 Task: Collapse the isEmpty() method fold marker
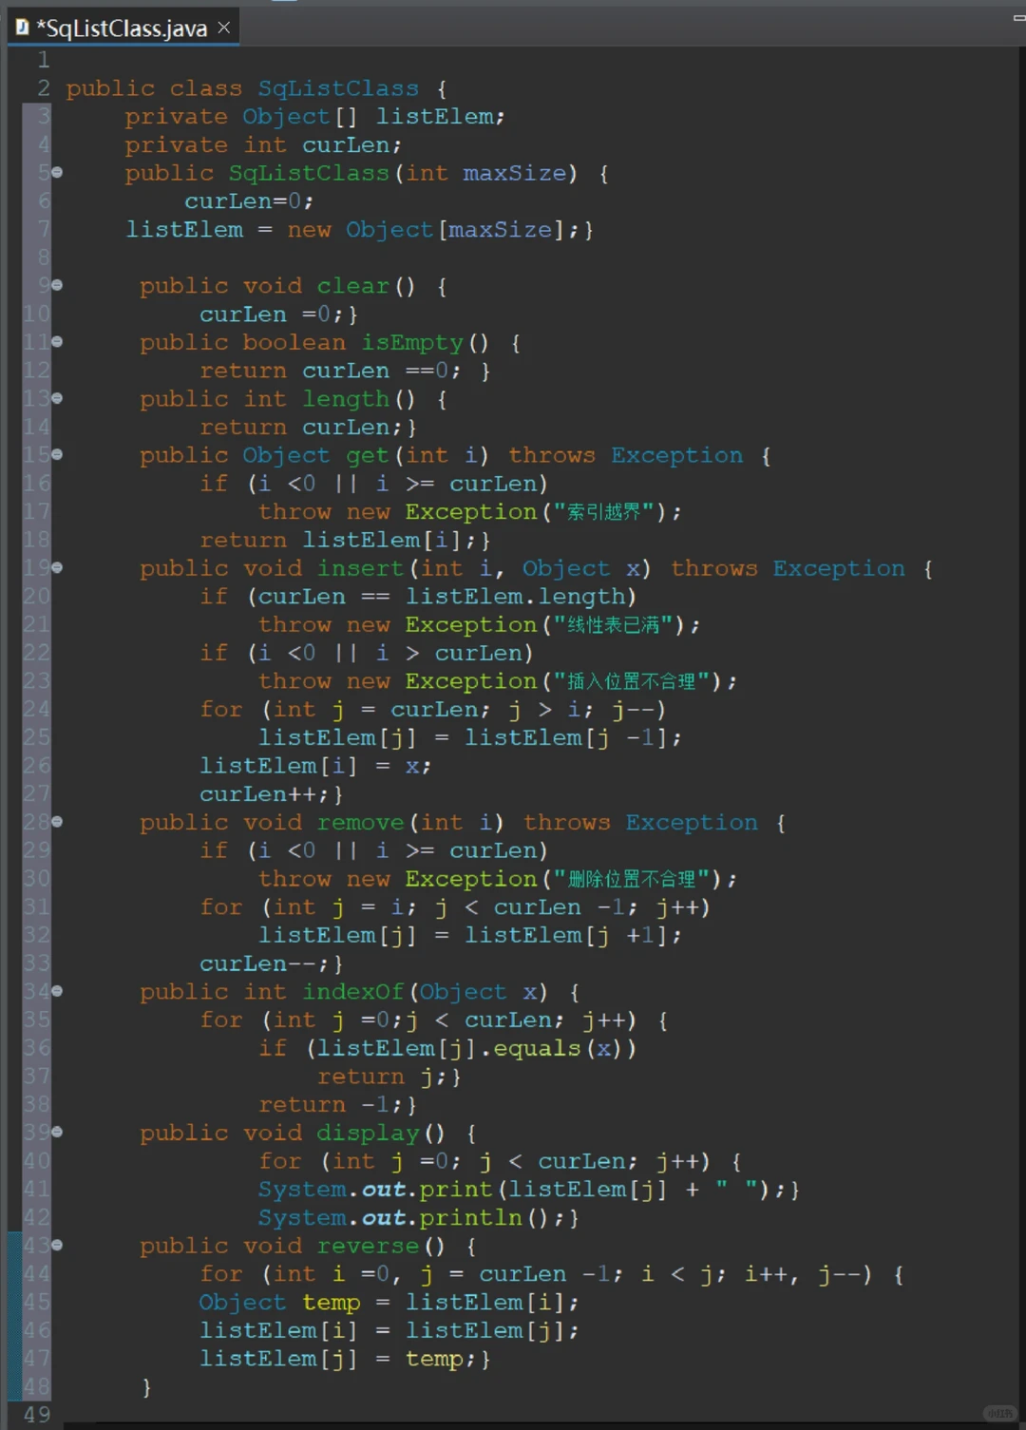pos(57,341)
